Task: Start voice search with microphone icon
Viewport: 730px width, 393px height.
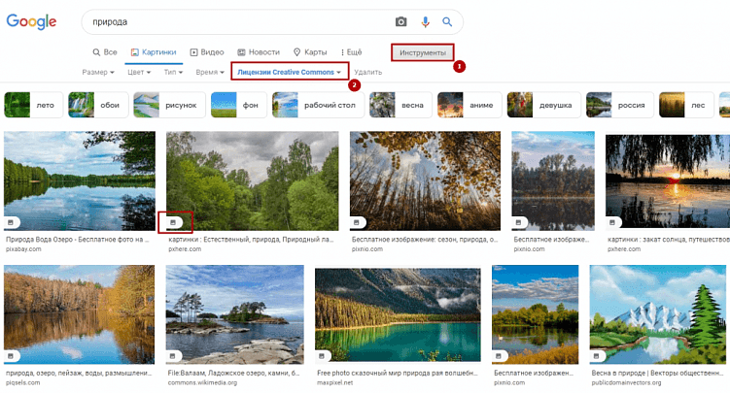Action: (425, 21)
